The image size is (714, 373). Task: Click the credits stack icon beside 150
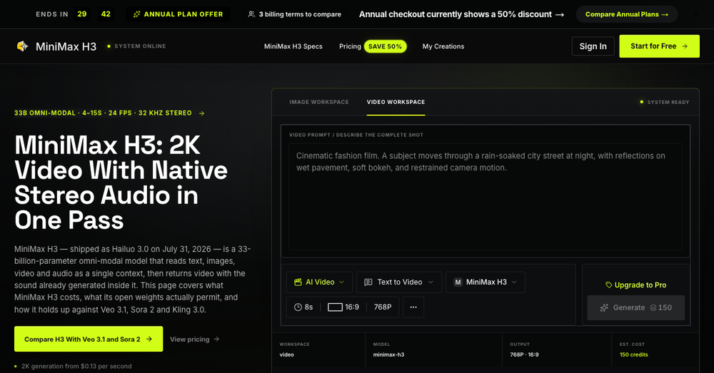(653, 307)
